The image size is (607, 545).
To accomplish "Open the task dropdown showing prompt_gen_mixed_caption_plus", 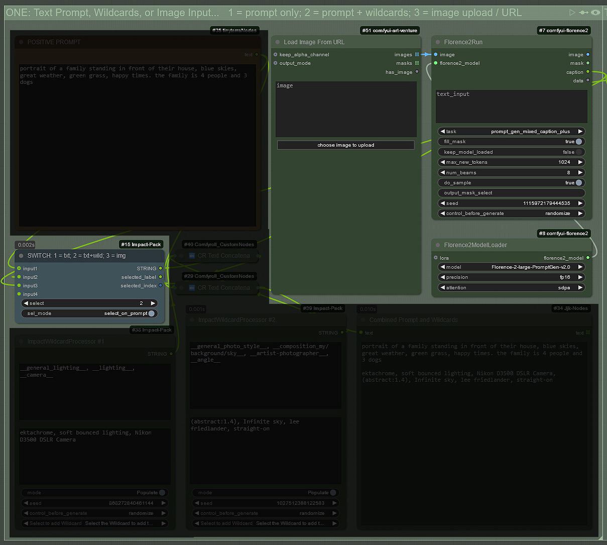I will click(511, 132).
